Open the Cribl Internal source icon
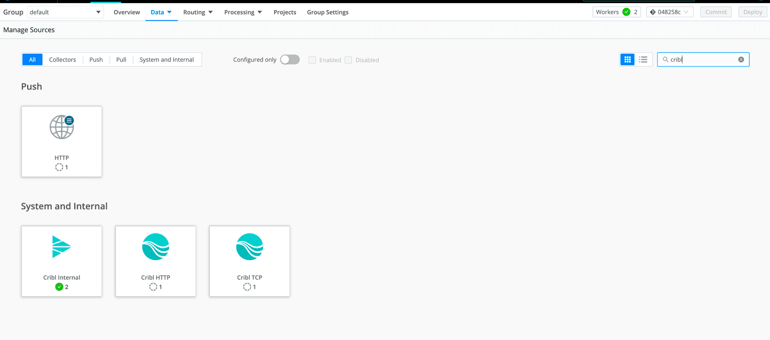This screenshot has width=770, height=340. pyautogui.click(x=62, y=247)
